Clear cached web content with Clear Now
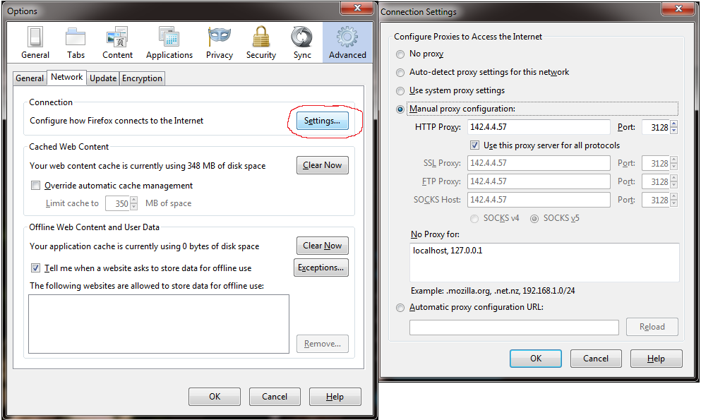Screen dimensions: 701x420 pos(323,165)
